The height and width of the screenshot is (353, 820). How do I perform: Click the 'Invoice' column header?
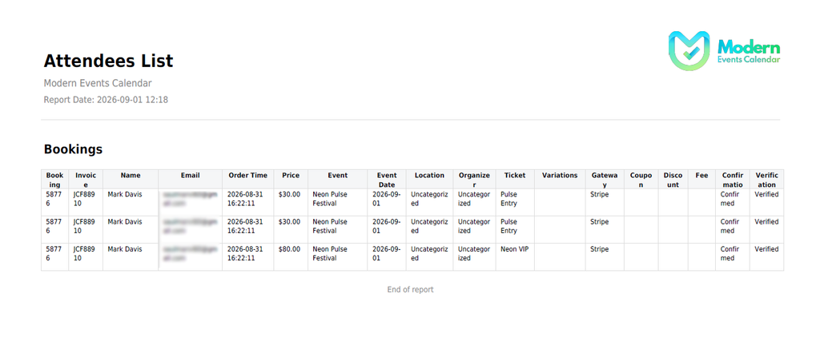click(x=86, y=180)
